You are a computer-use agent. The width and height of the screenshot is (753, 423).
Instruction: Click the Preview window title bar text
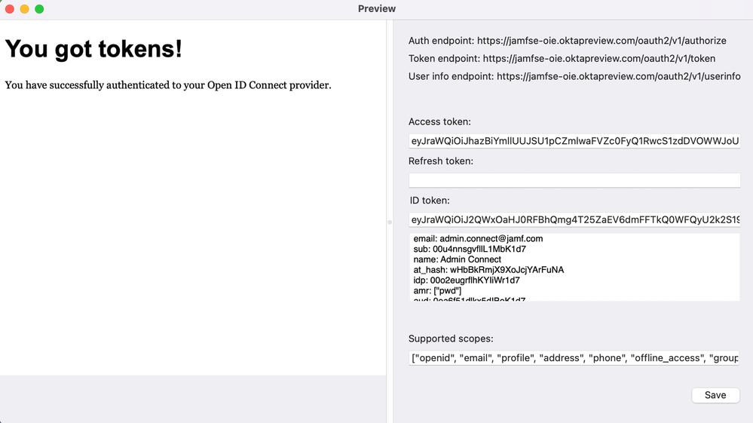377,8
